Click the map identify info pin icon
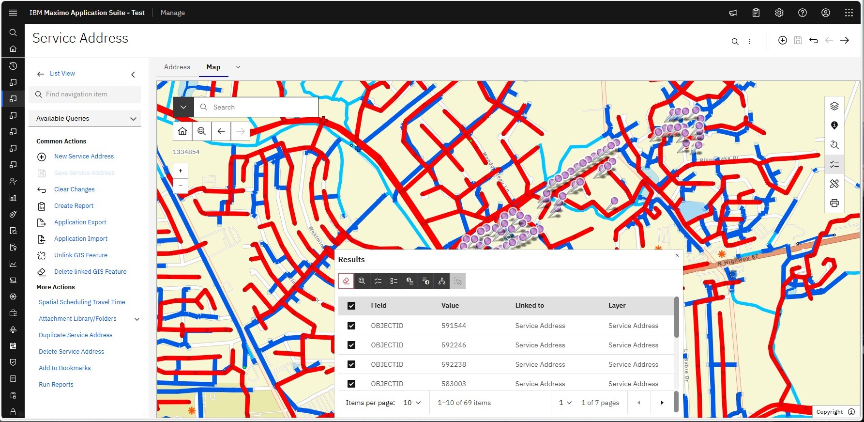The width and height of the screenshot is (864, 422). pyautogui.click(x=834, y=125)
